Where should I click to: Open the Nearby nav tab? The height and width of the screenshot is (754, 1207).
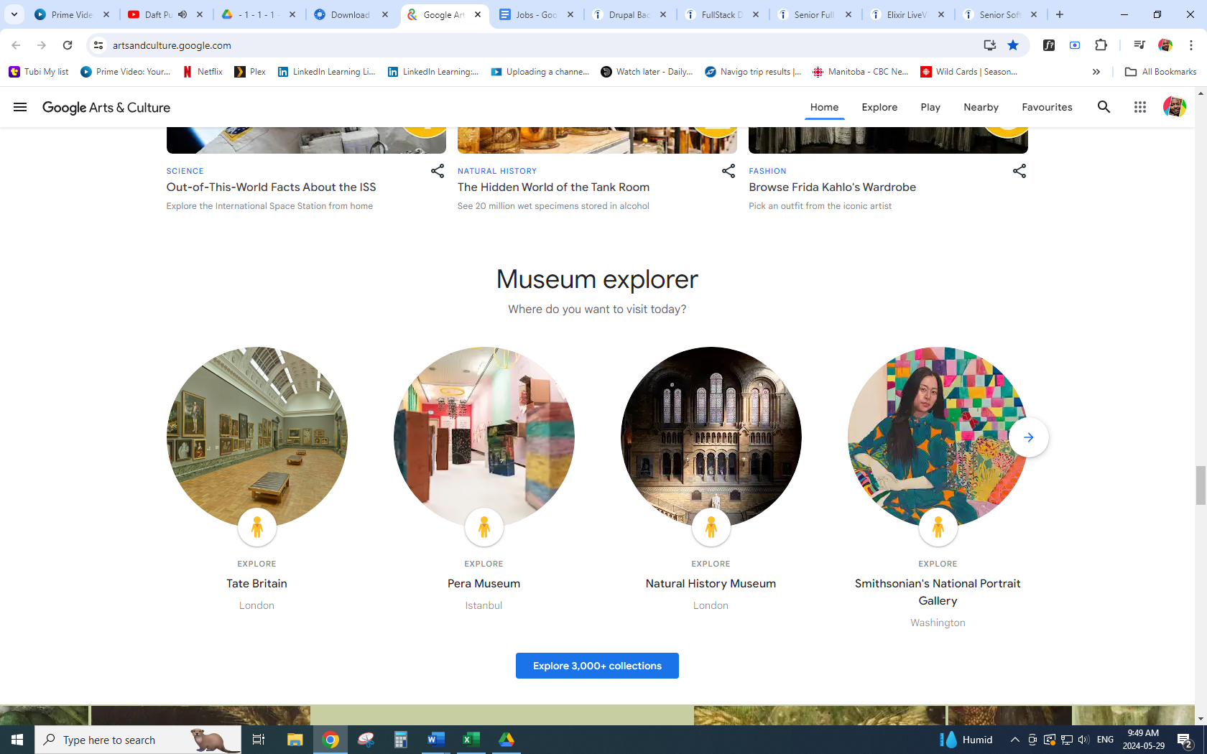pyautogui.click(x=981, y=107)
